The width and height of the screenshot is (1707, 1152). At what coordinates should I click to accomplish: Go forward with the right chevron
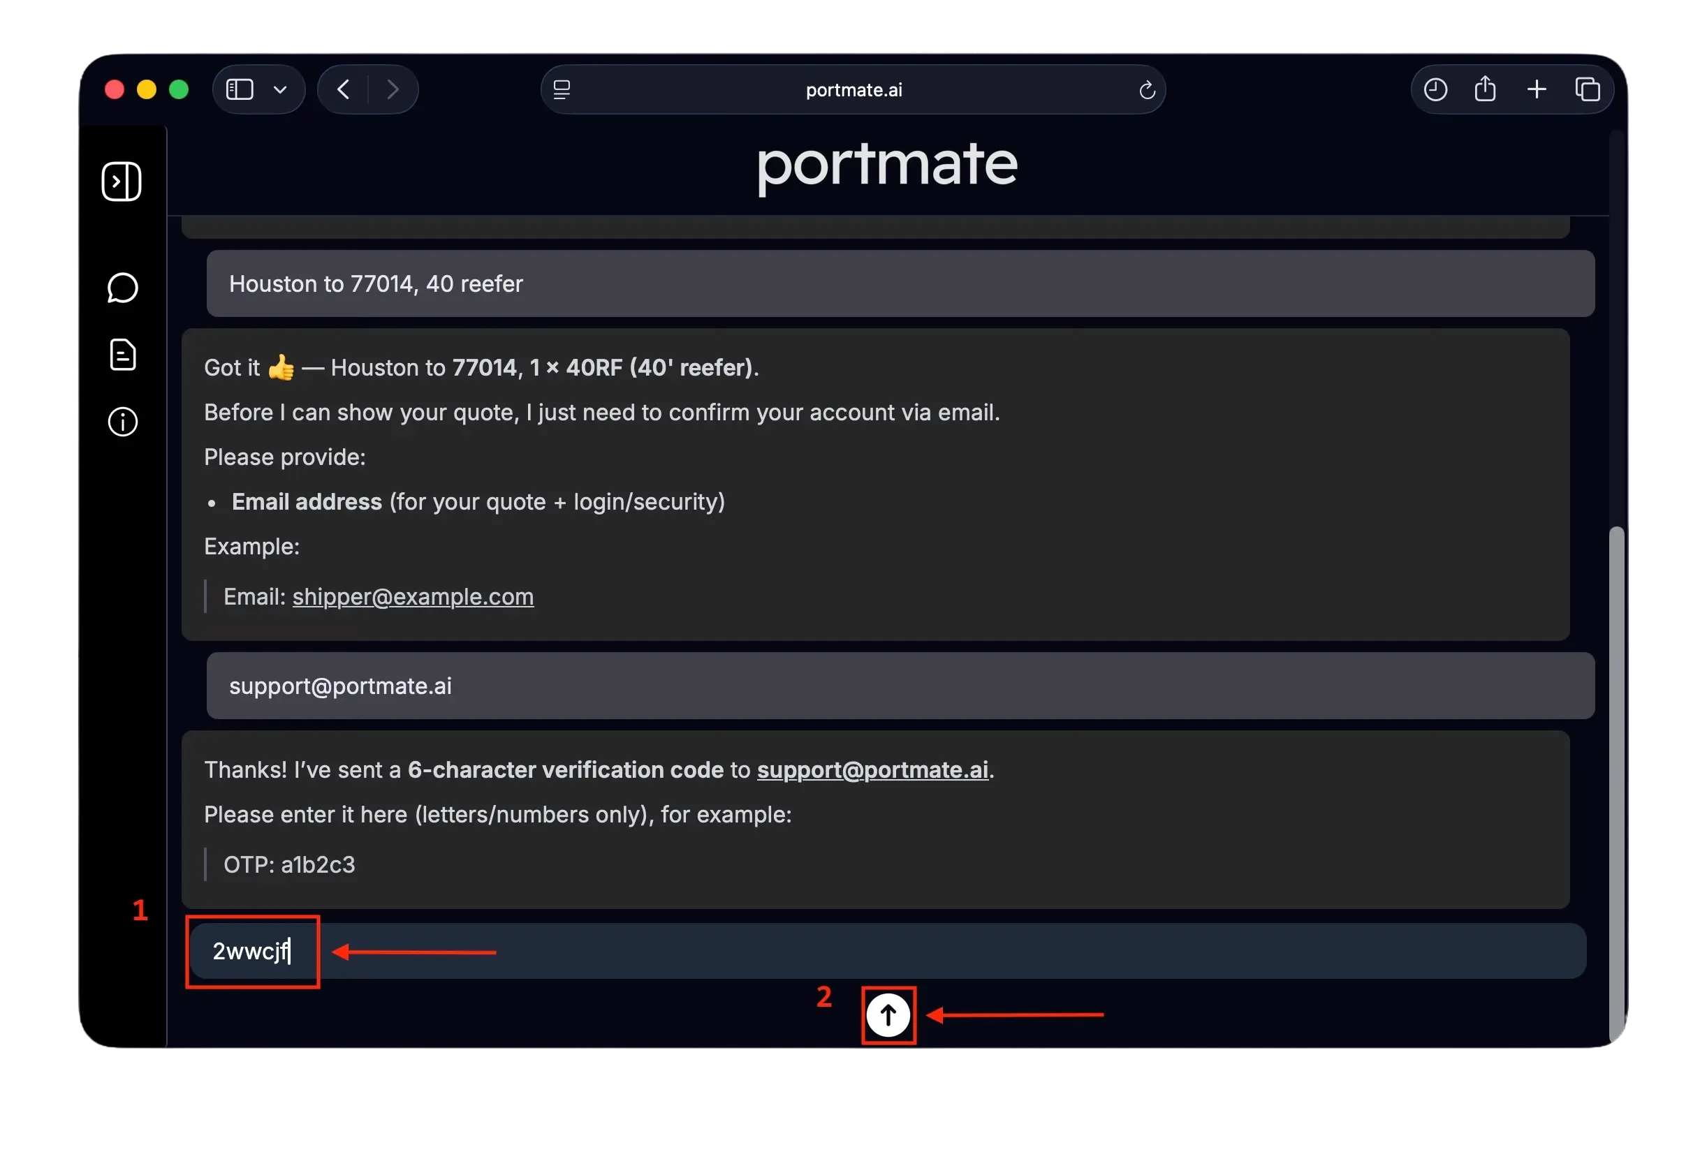pyautogui.click(x=393, y=89)
